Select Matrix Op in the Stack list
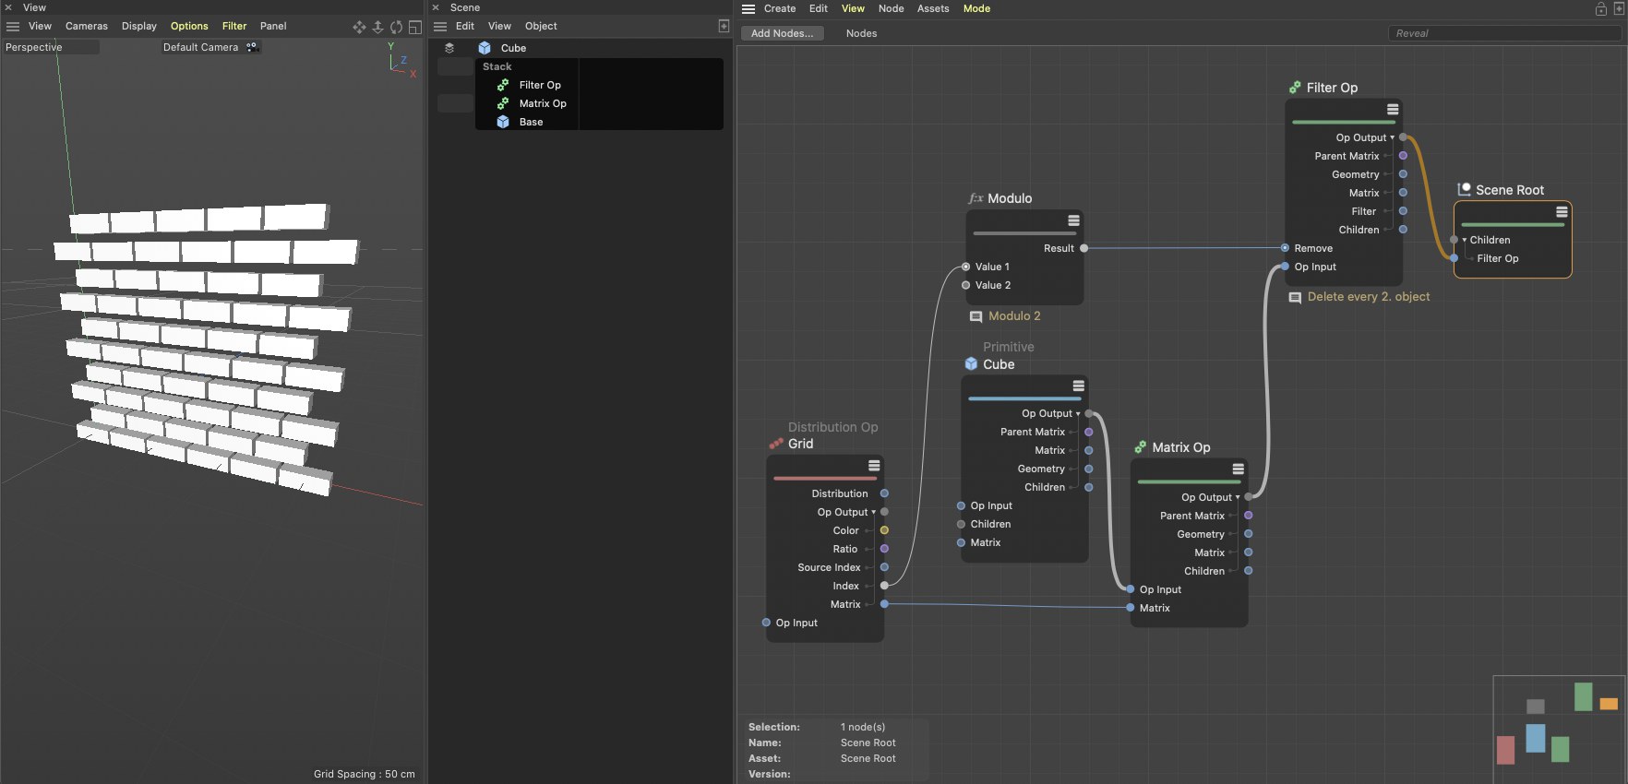Screen dimensions: 1628x784 (543, 103)
